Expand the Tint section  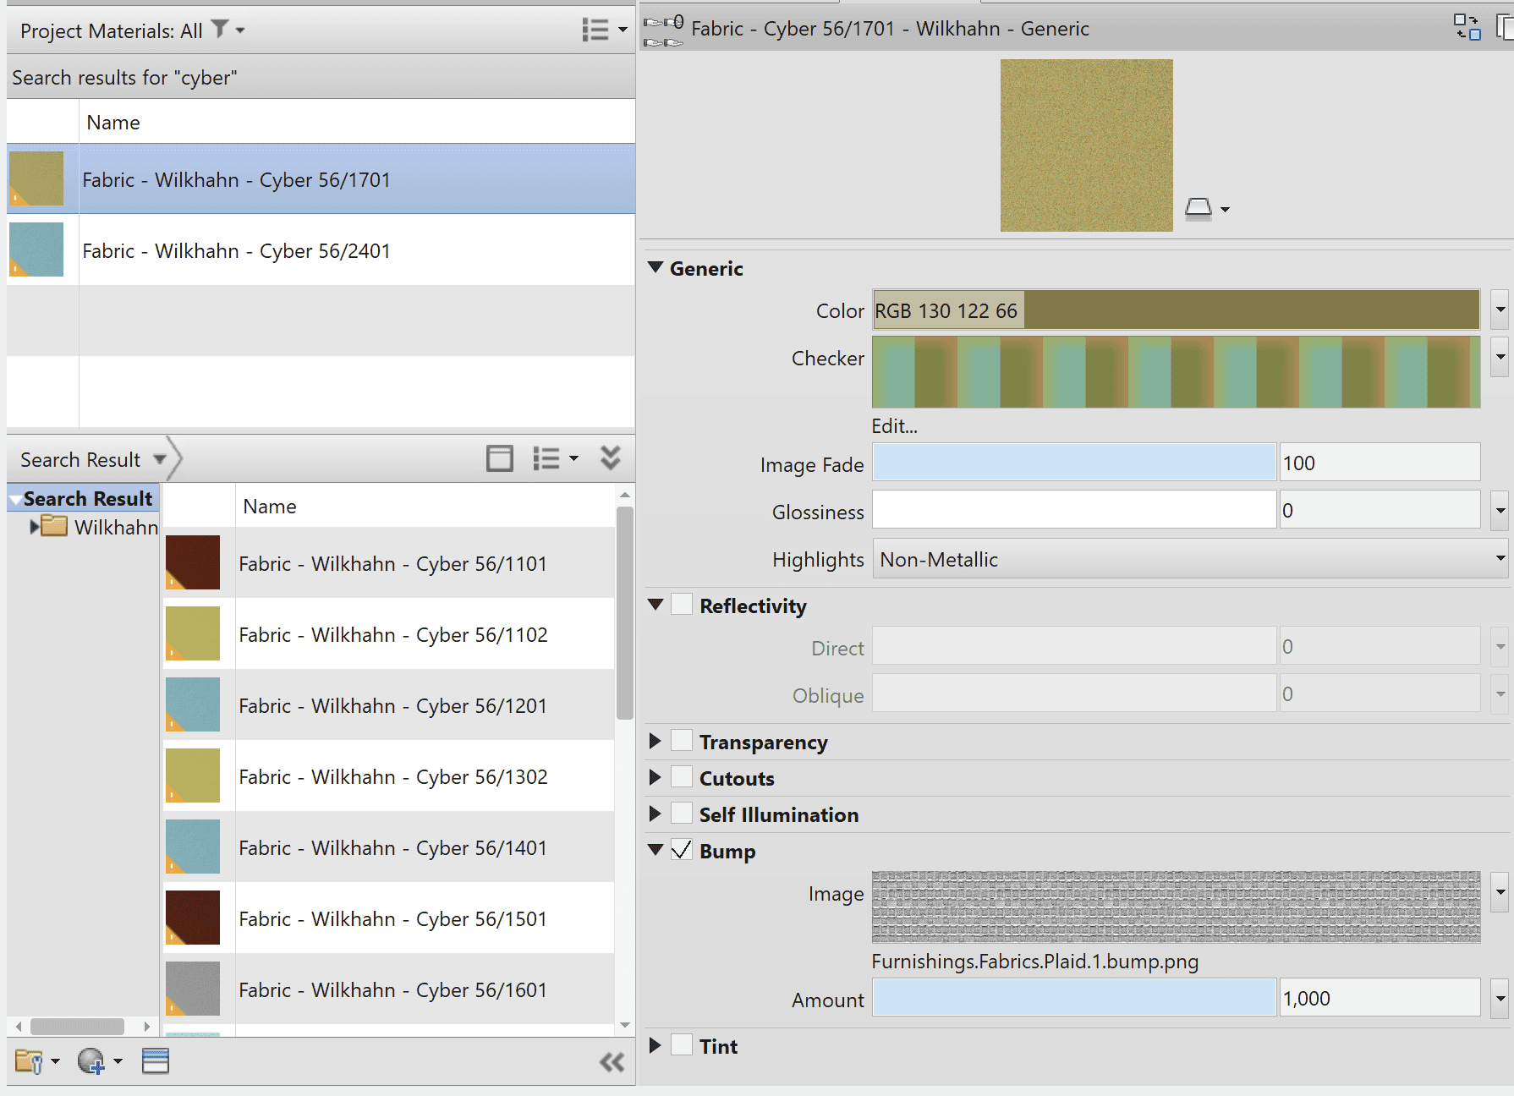pyautogui.click(x=655, y=1045)
